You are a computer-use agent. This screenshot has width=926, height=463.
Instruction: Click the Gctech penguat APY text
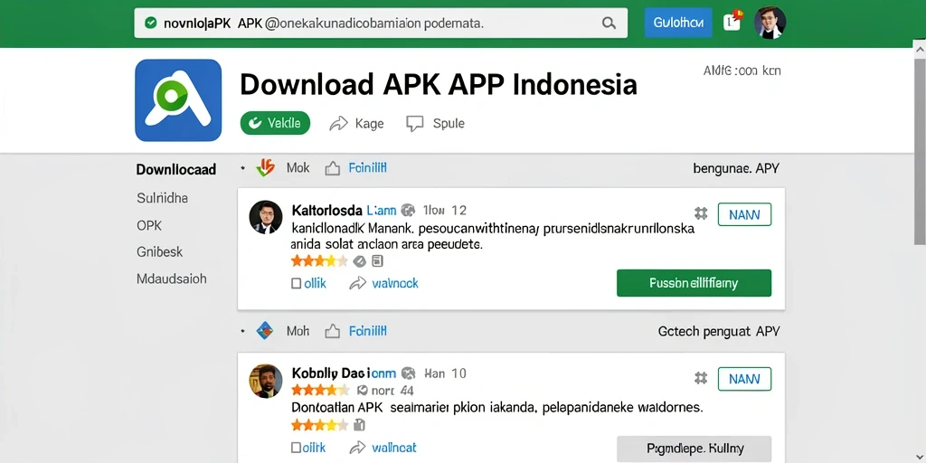tap(719, 332)
